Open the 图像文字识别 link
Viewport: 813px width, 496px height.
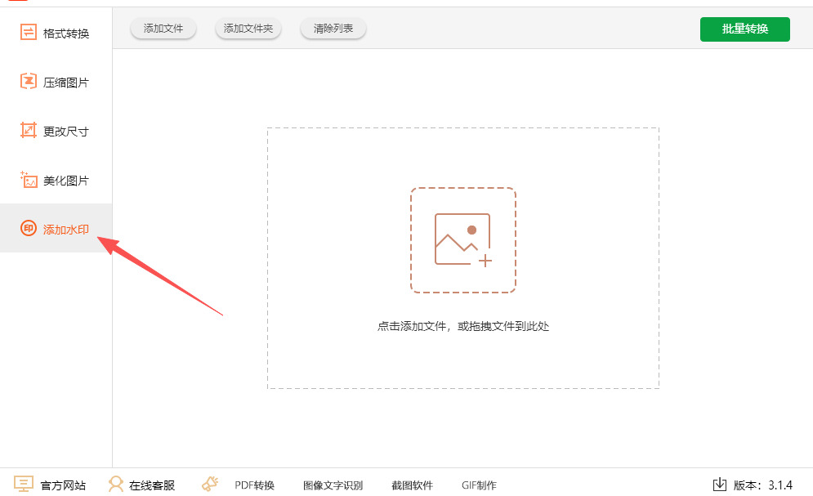pos(333,485)
